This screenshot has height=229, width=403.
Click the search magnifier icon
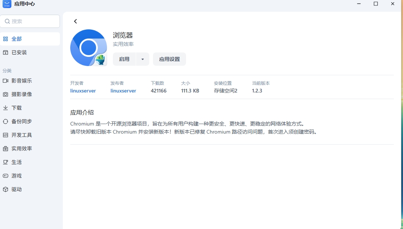point(7,21)
